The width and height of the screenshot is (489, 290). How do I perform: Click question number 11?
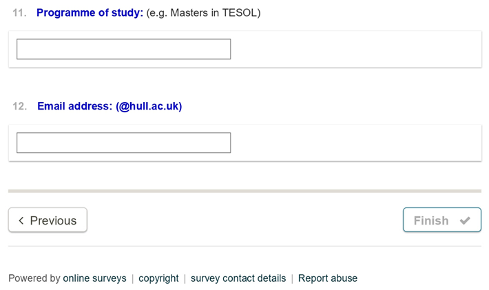(19, 13)
